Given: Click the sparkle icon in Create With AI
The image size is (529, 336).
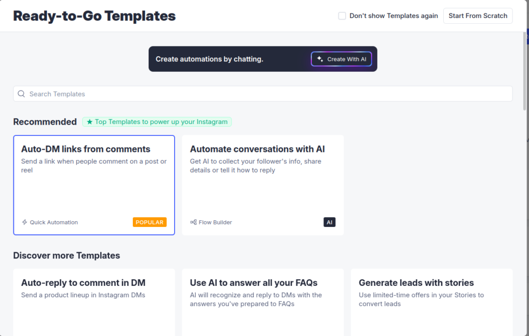Looking at the screenshot, I should pos(320,59).
